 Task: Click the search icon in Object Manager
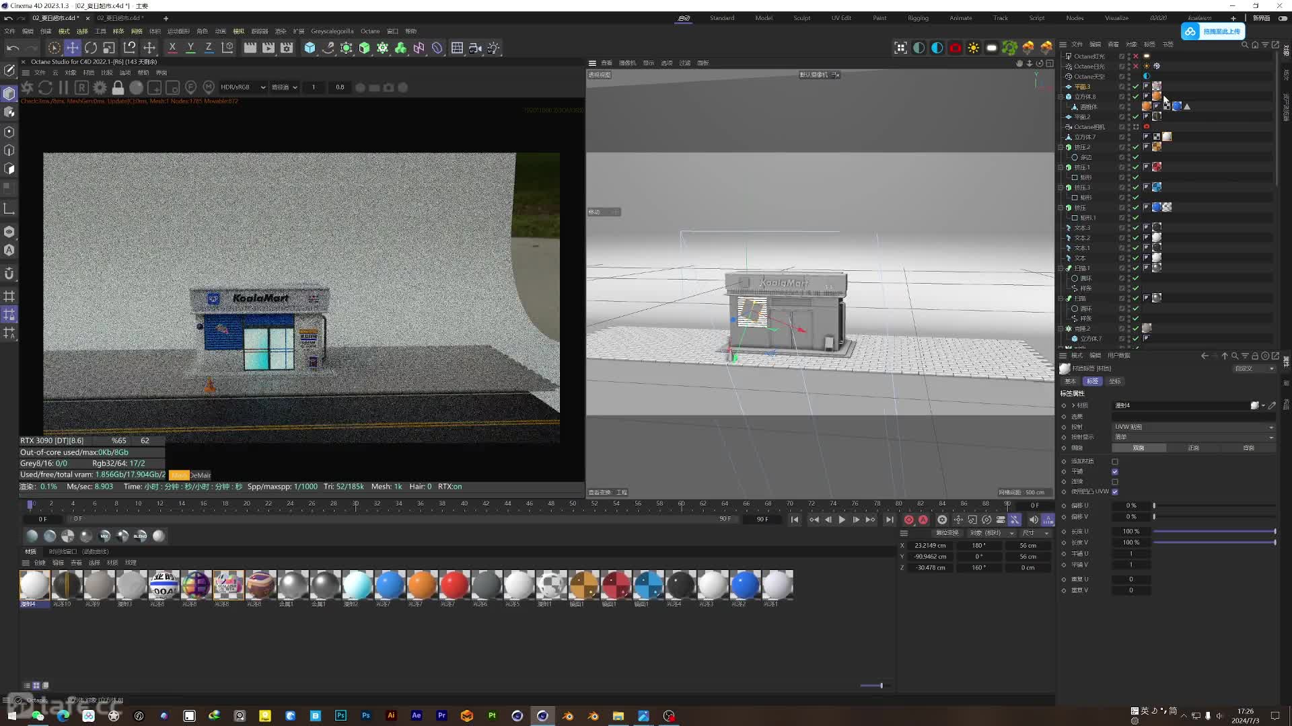point(1244,45)
